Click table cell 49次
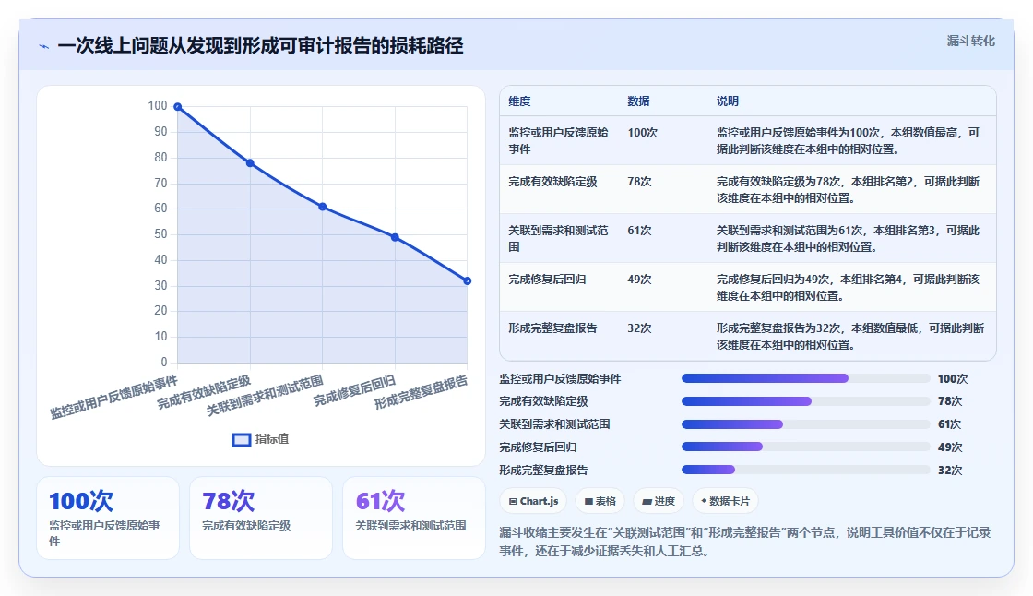Image resolution: width=1033 pixels, height=596 pixels. (x=639, y=279)
